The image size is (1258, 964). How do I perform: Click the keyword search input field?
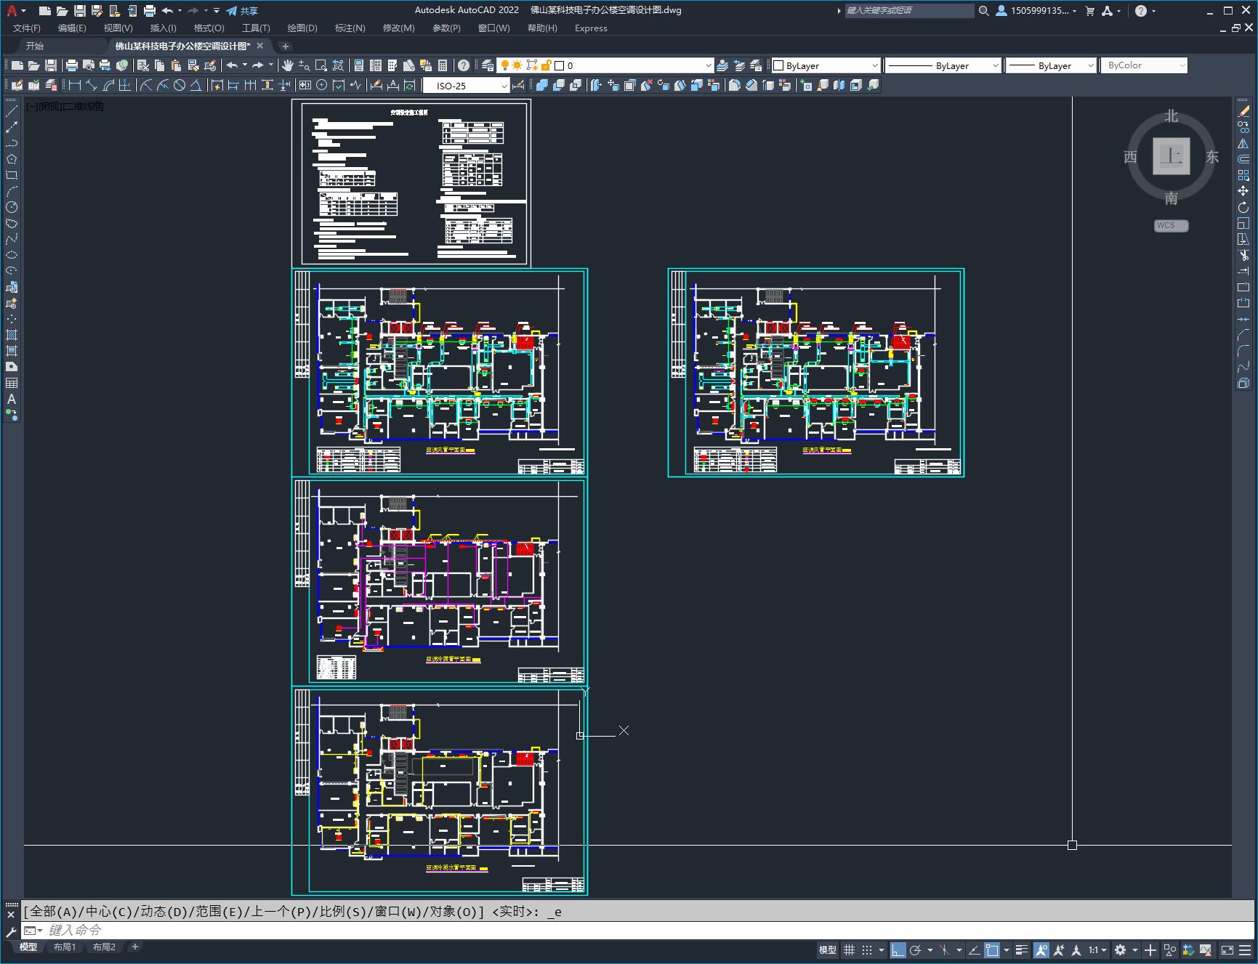pos(909,11)
